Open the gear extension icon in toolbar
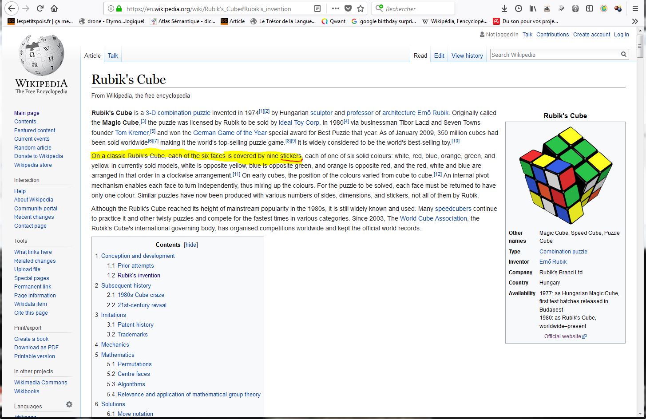The height and width of the screenshot is (419, 646). 575,8
